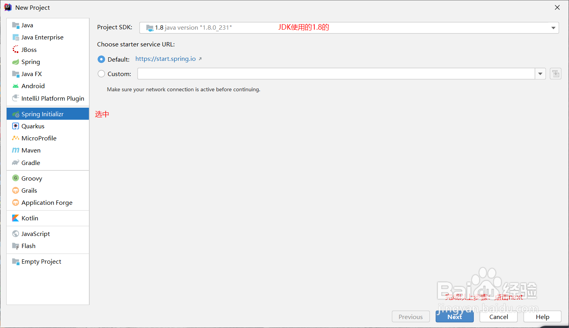Select Java FX project type
This screenshot has height=328, width=569.
pos(48,74)
